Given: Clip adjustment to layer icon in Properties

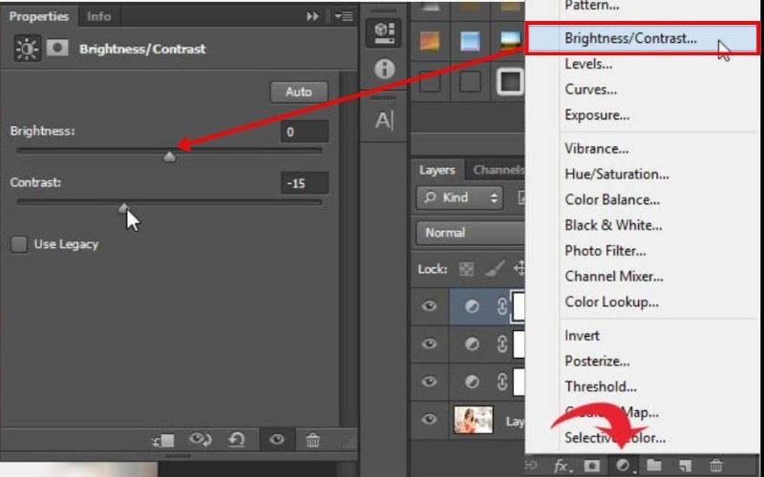Looking at the screenshot, I should (162, 440).
